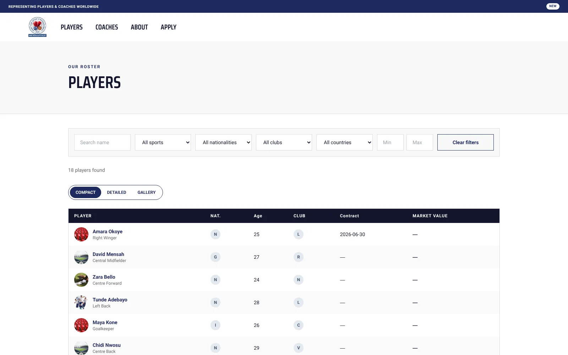The width and height of the screenshot is (568, 355).
Task: Open the All nationalities dropdown
Action: tap(223, 142)
